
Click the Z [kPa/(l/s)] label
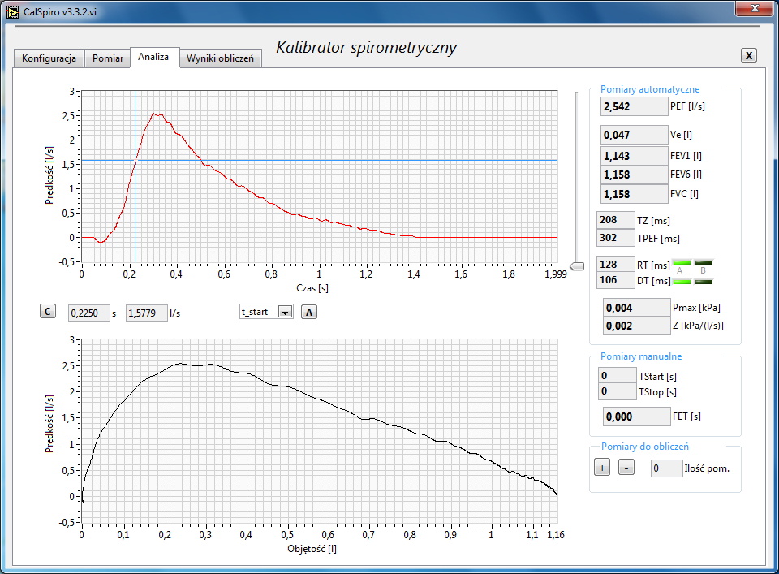point(698,326)
